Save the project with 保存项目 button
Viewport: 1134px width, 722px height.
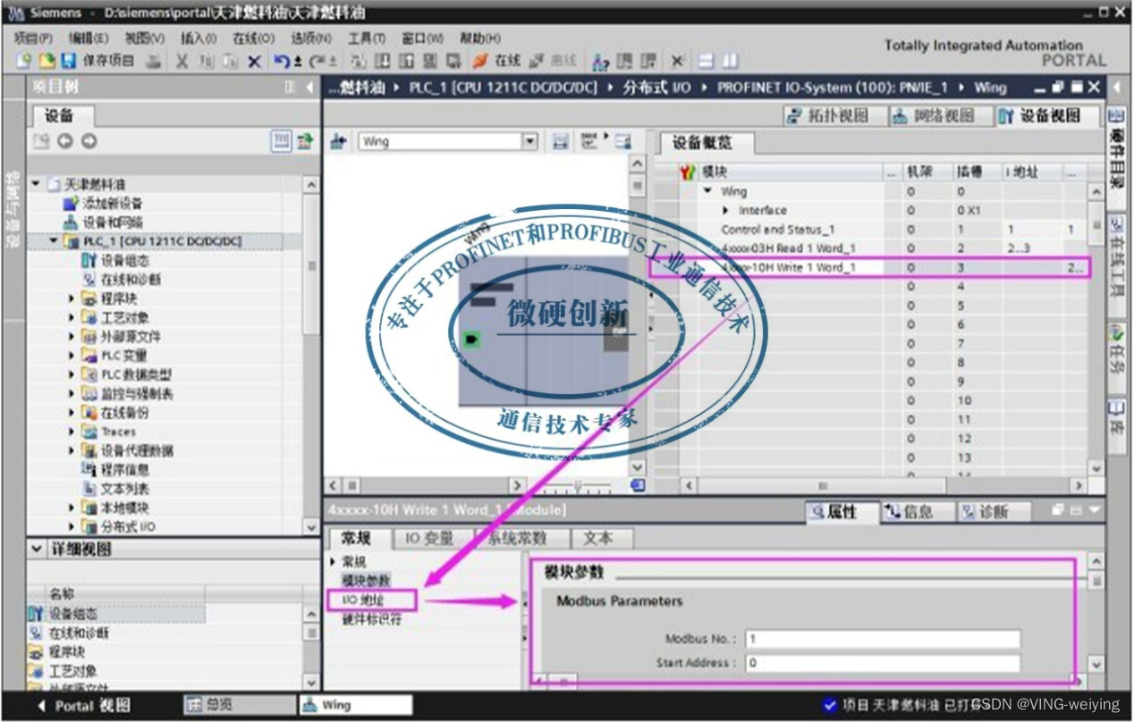(x=98, y=61)
